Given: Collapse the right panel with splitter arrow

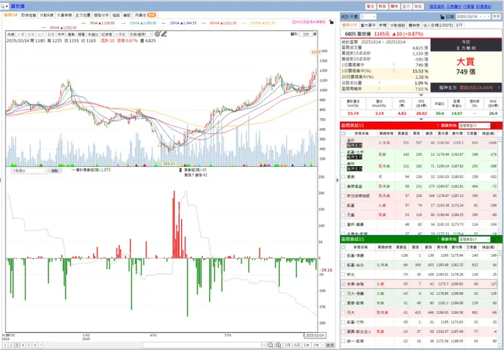Looking at the screenshot, I should [x=337, y=180].
